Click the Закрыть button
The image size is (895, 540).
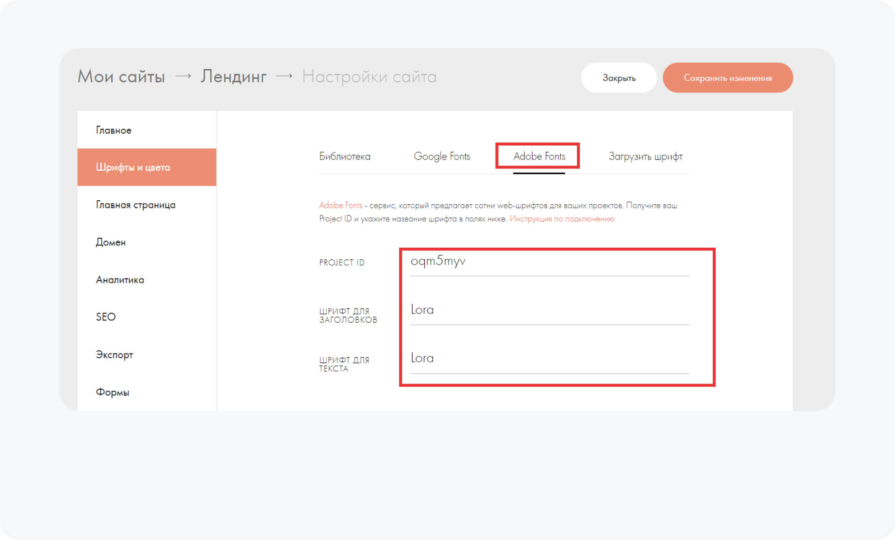tap(618, 78)
